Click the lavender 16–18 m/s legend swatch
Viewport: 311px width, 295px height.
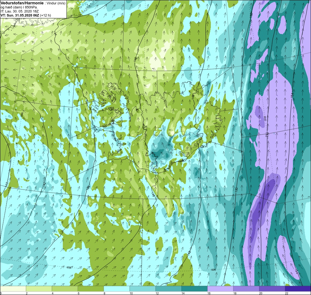220,288
